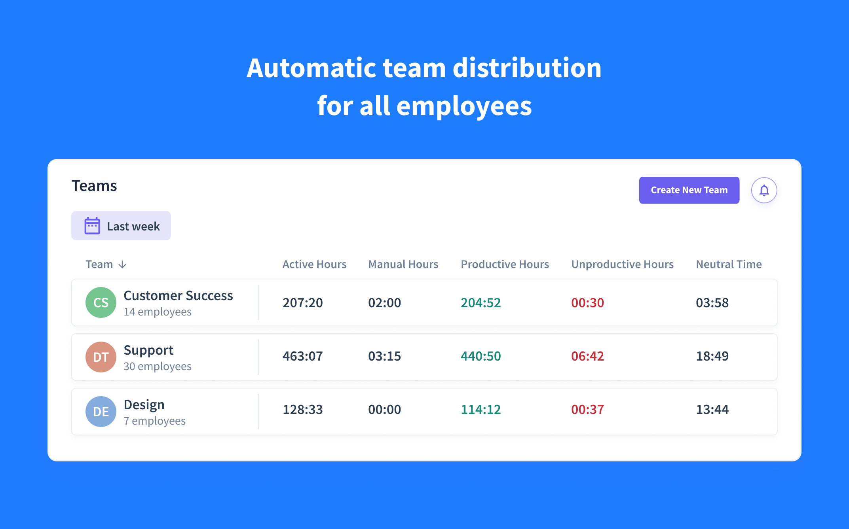849x529 pixels.
Task: Click the DT avatar for Support team
Action: point(101,357)
